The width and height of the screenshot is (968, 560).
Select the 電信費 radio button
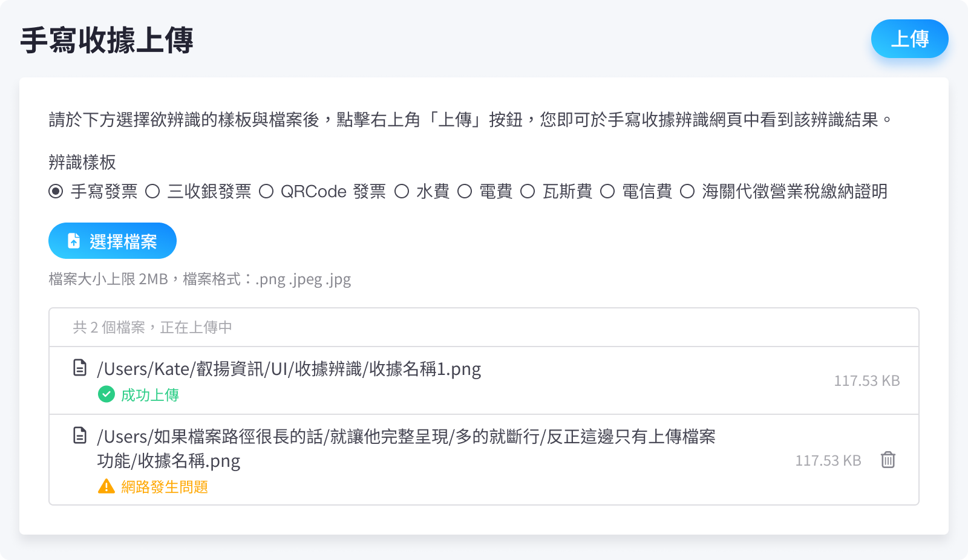click(x=607, y=192)
